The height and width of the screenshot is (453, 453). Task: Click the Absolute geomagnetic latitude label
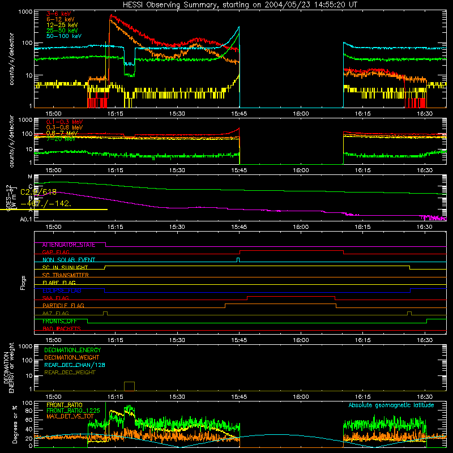pyautogui.click(x=391, y=405)
